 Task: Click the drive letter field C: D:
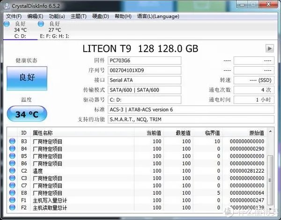(x=144, y=100)
